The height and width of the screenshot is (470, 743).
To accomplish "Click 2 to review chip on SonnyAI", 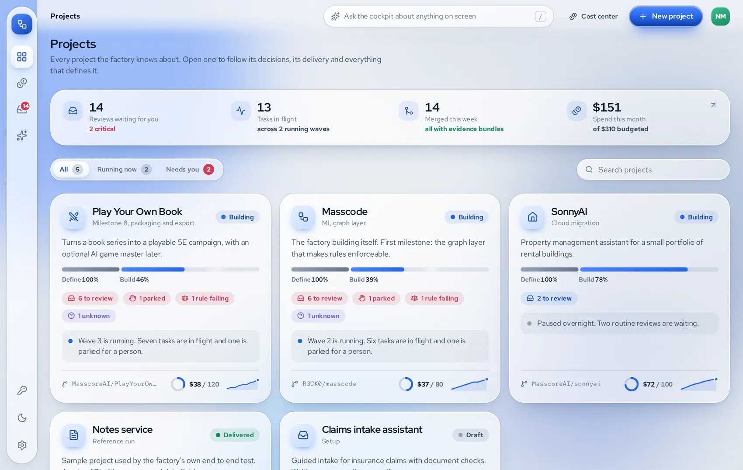I will point(549,299).
